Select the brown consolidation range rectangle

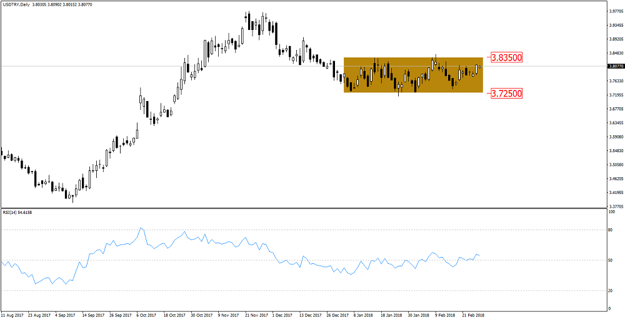point(412,75)
